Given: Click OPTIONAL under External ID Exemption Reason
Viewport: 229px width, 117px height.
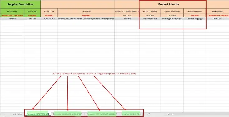Looking at the screenshot, I should (x=127, y=16).
